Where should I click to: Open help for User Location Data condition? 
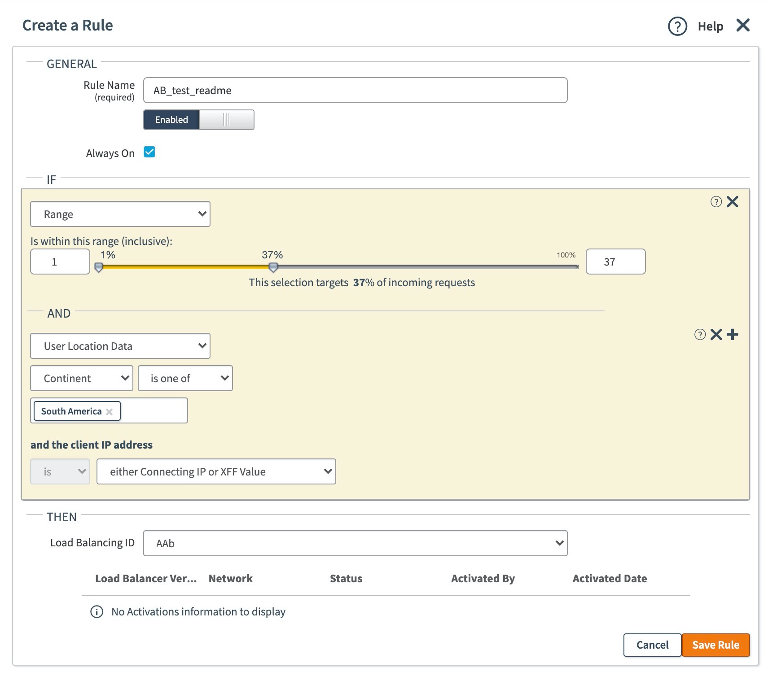700,335
